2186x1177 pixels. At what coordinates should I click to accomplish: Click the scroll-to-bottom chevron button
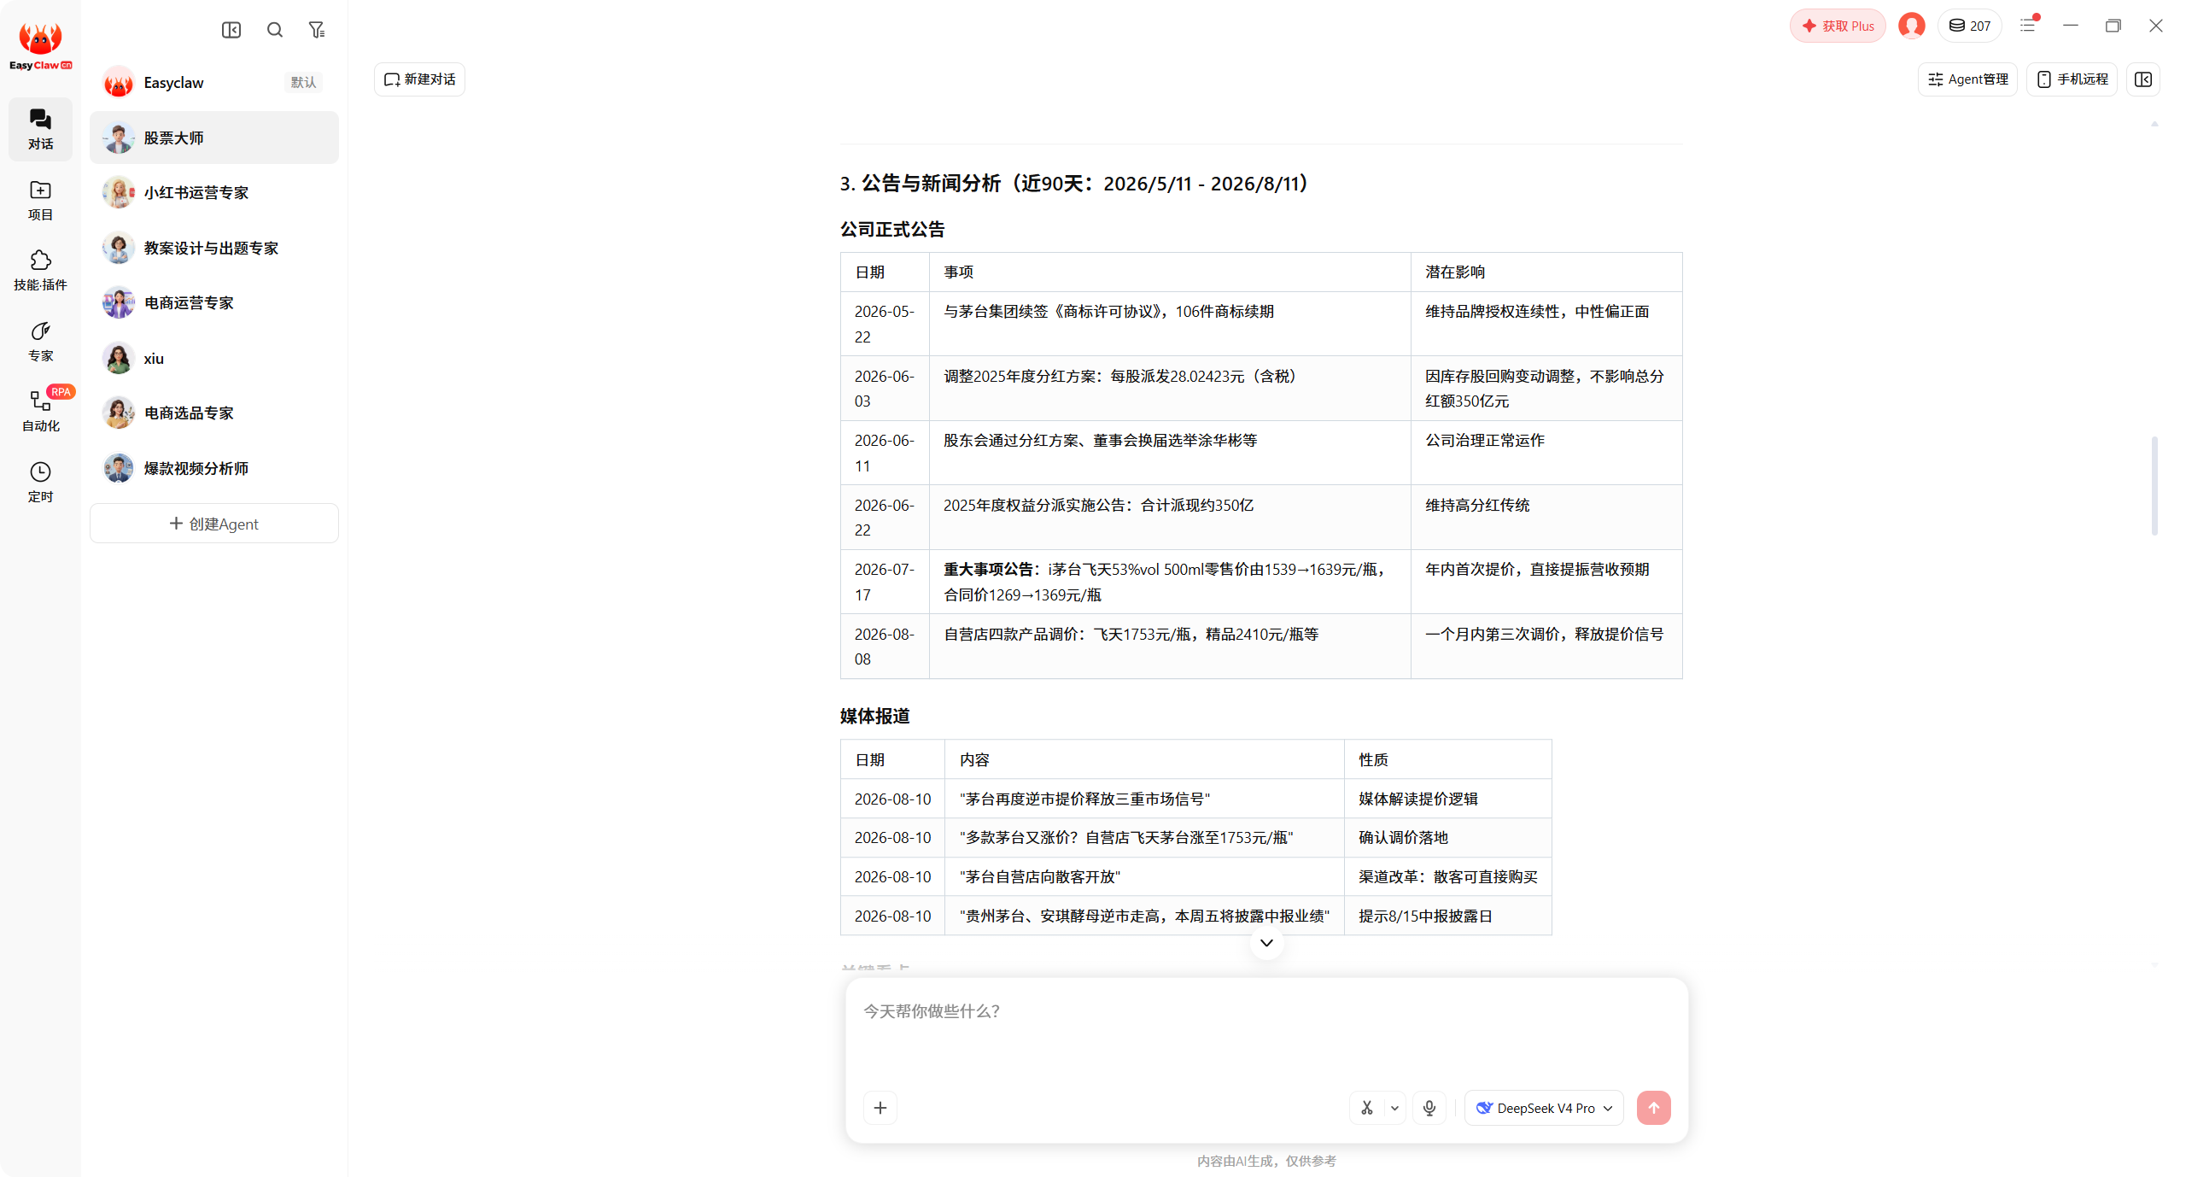(x=1266, y=943)
